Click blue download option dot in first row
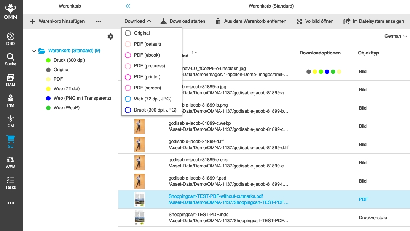This screenshot has height=231, width=410. pos(327,72)
